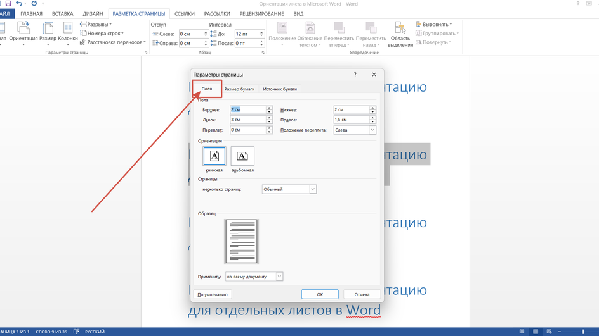Image resolution: width=599 pixels, height=336 pixels.
Task: Click the Положение position ribbon button
Action: point(282,34)
